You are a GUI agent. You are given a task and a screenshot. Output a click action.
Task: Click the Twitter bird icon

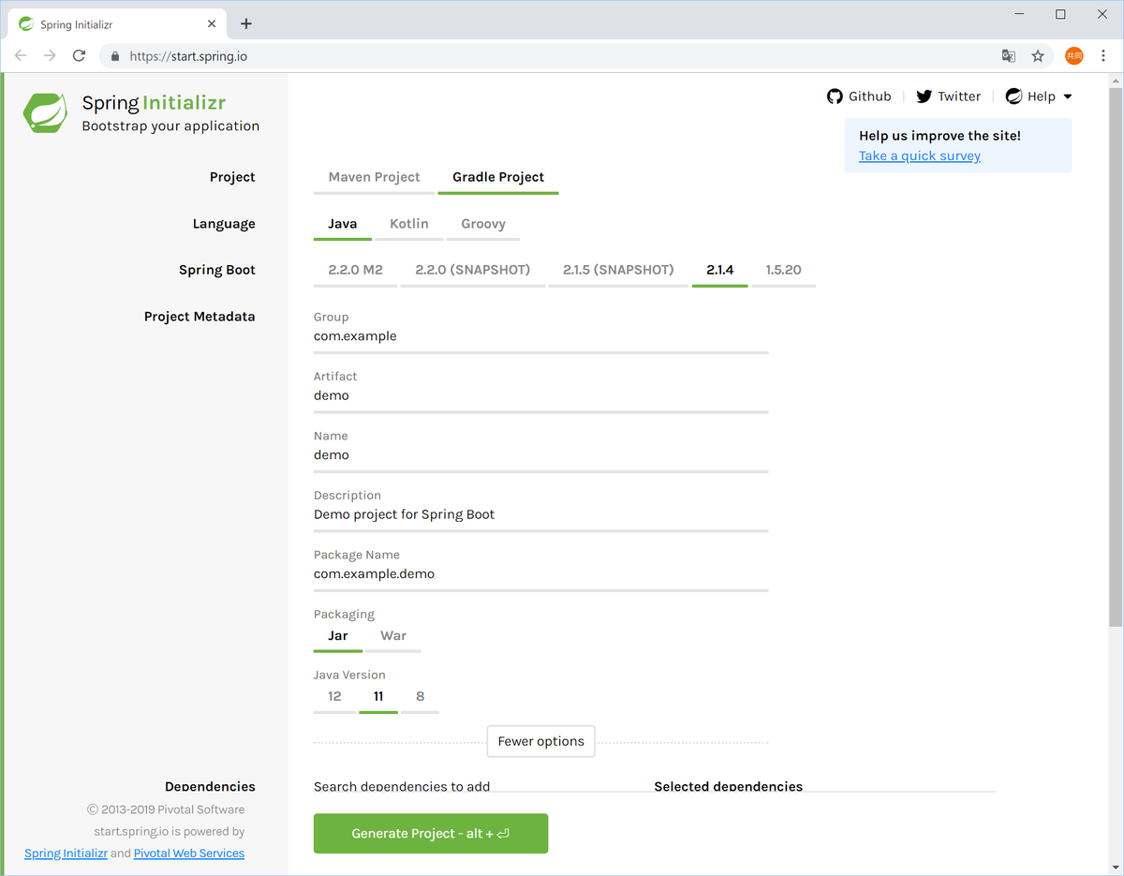click(x=924, y=96)
